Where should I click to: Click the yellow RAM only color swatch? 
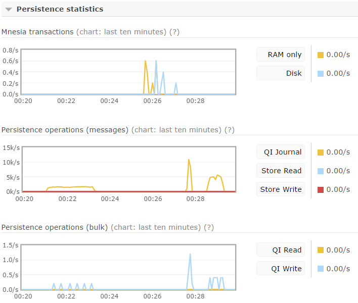tap(321, 55)
